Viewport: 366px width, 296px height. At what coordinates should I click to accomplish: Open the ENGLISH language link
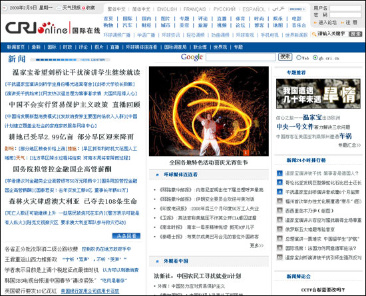[167, 9]
